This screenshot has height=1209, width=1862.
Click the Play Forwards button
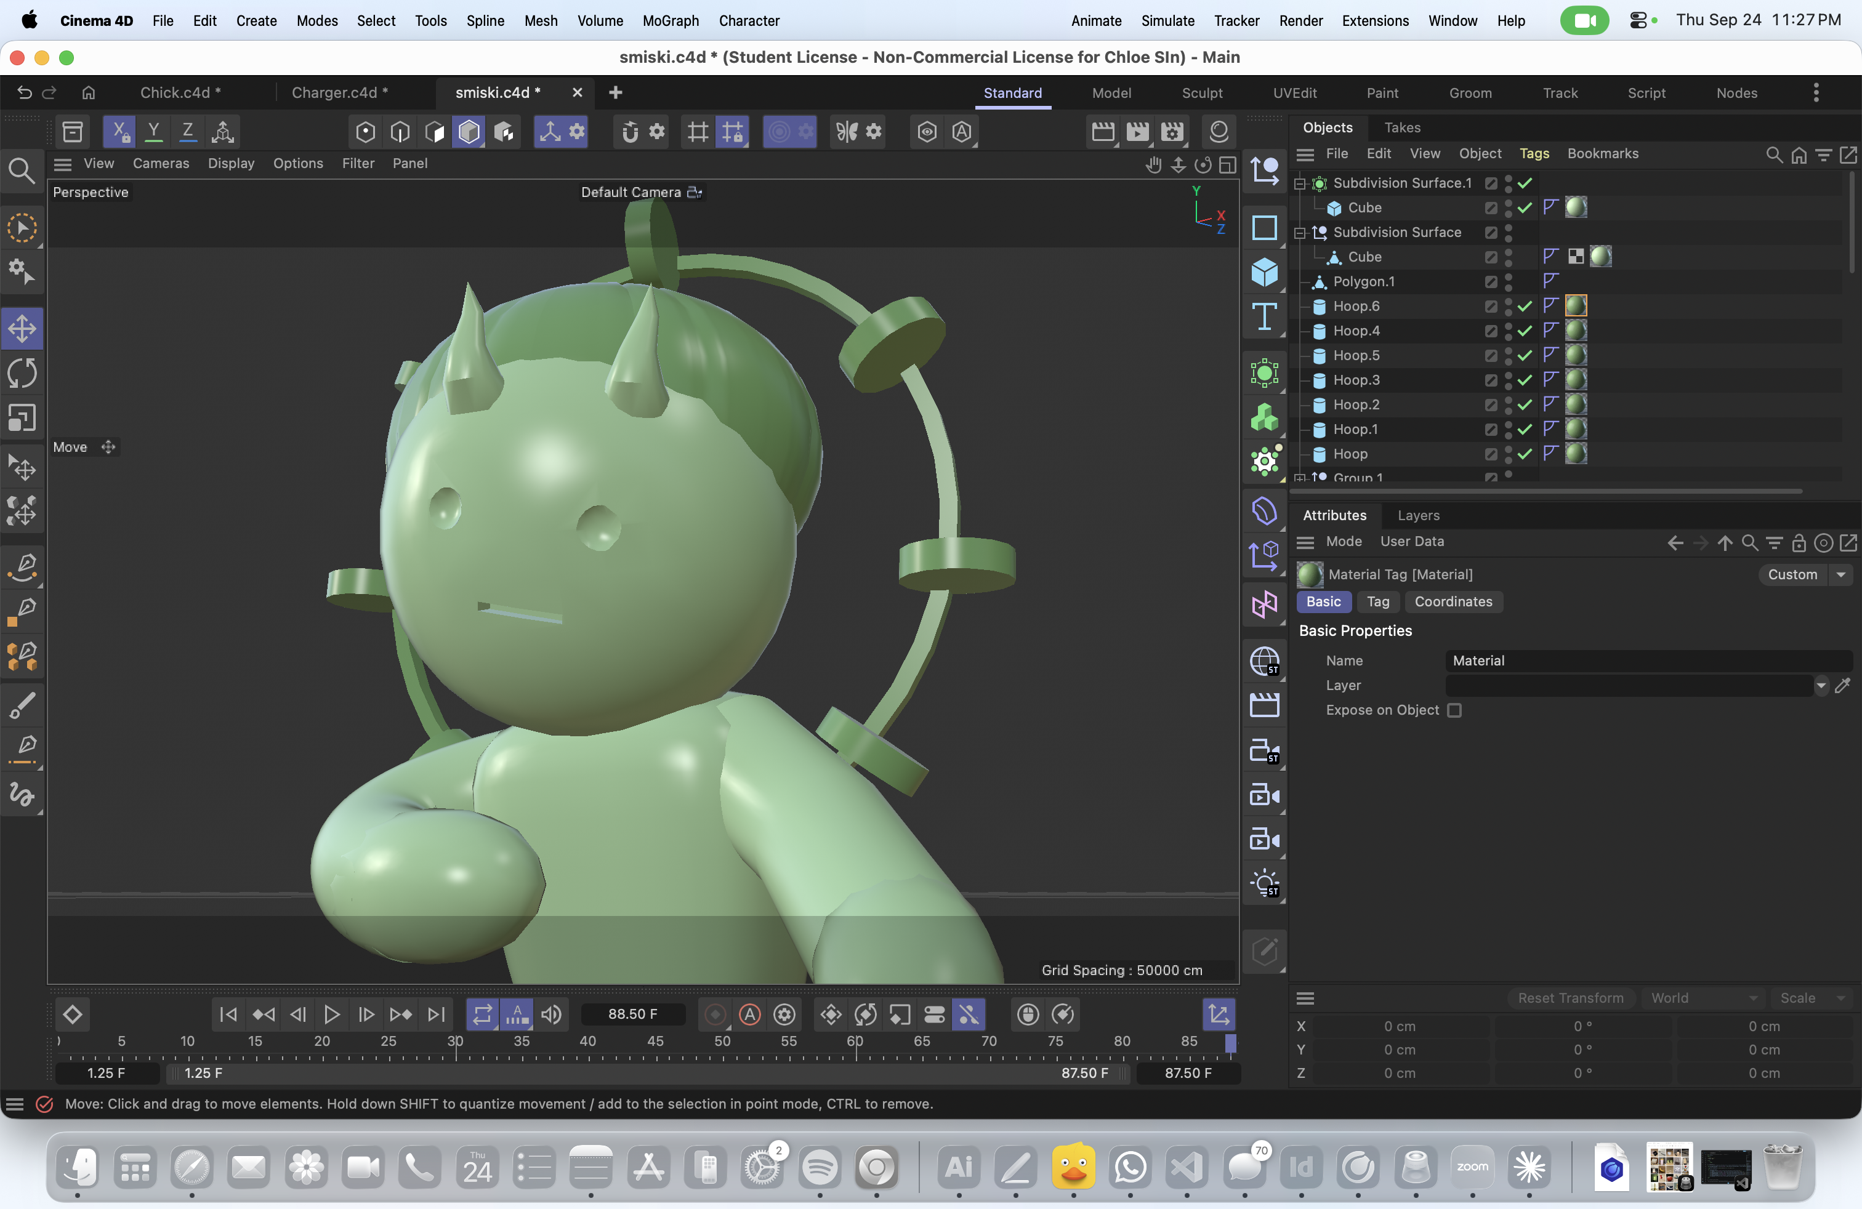click(x=332, y=1014)
